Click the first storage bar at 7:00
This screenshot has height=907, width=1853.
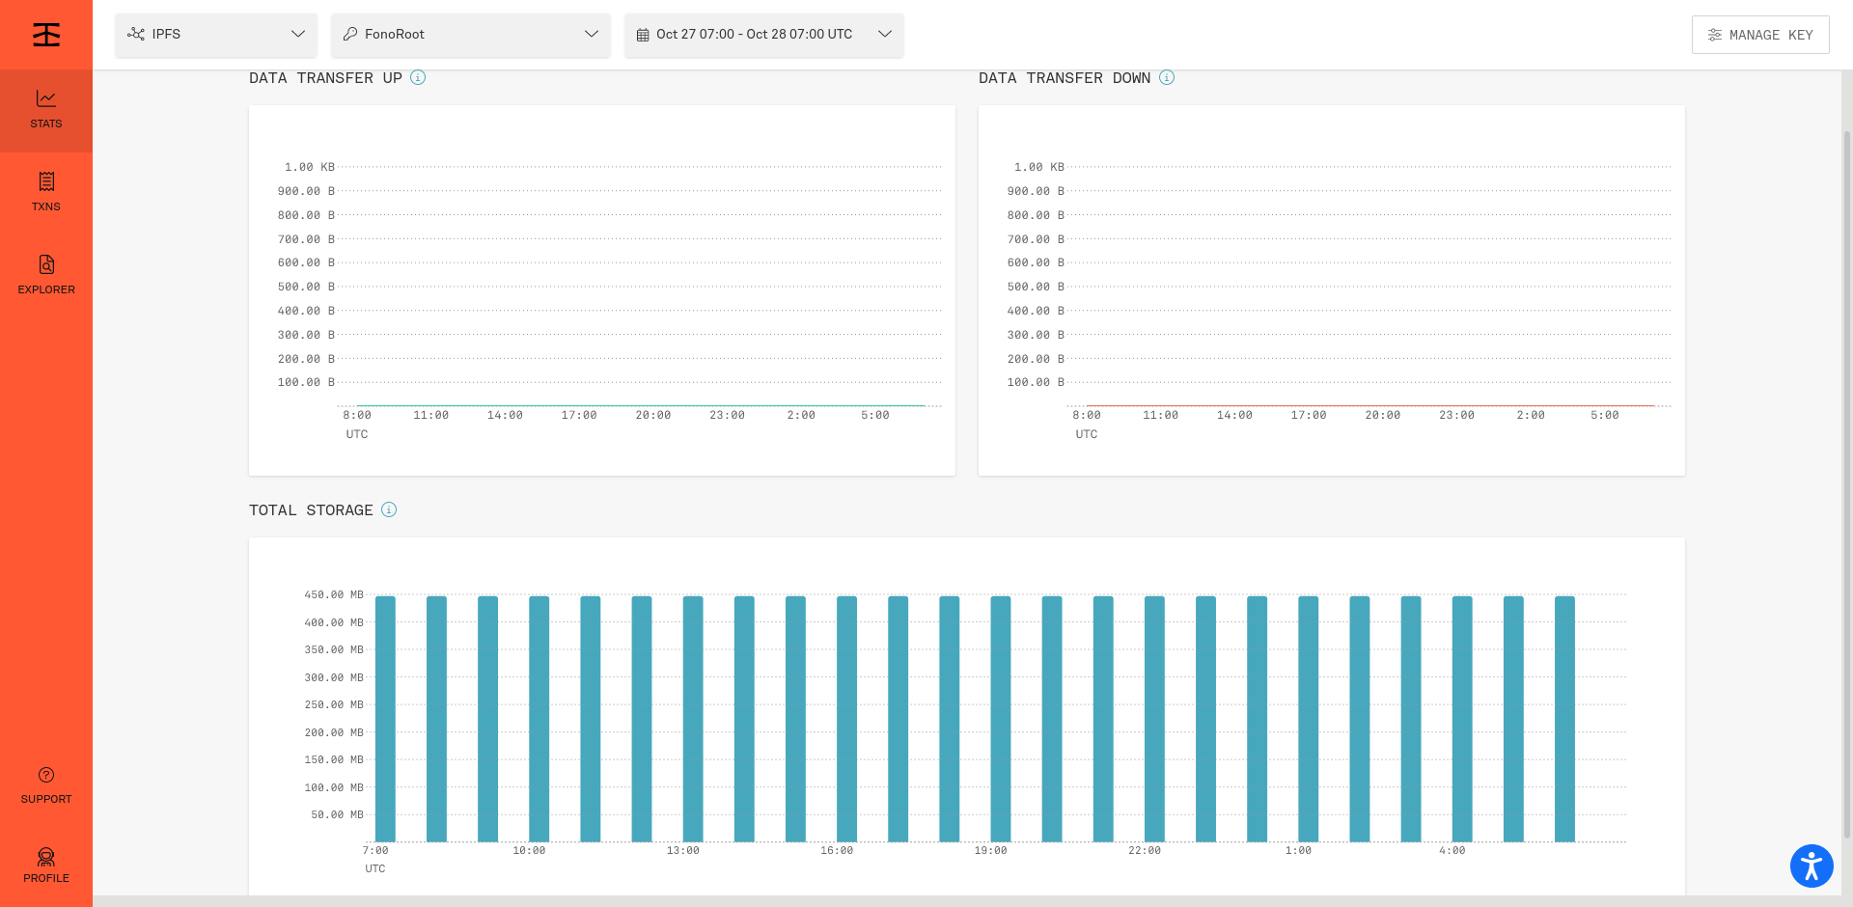click(x=385, y=719)
